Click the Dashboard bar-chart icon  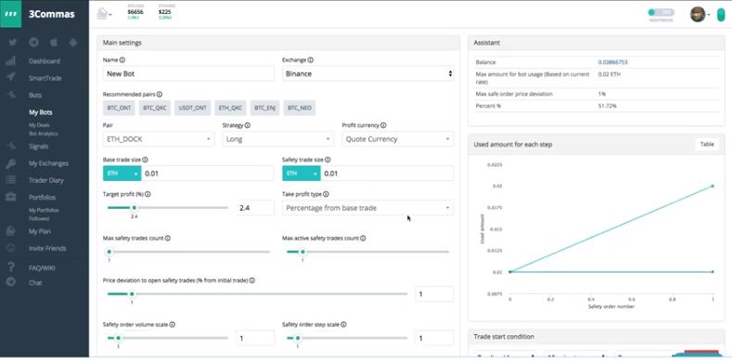11,61
